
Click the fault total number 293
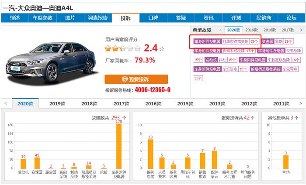[x=115, y=118]
